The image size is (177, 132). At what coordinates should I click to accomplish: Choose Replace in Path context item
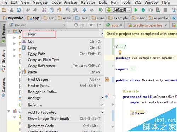[x=63, y=92]
